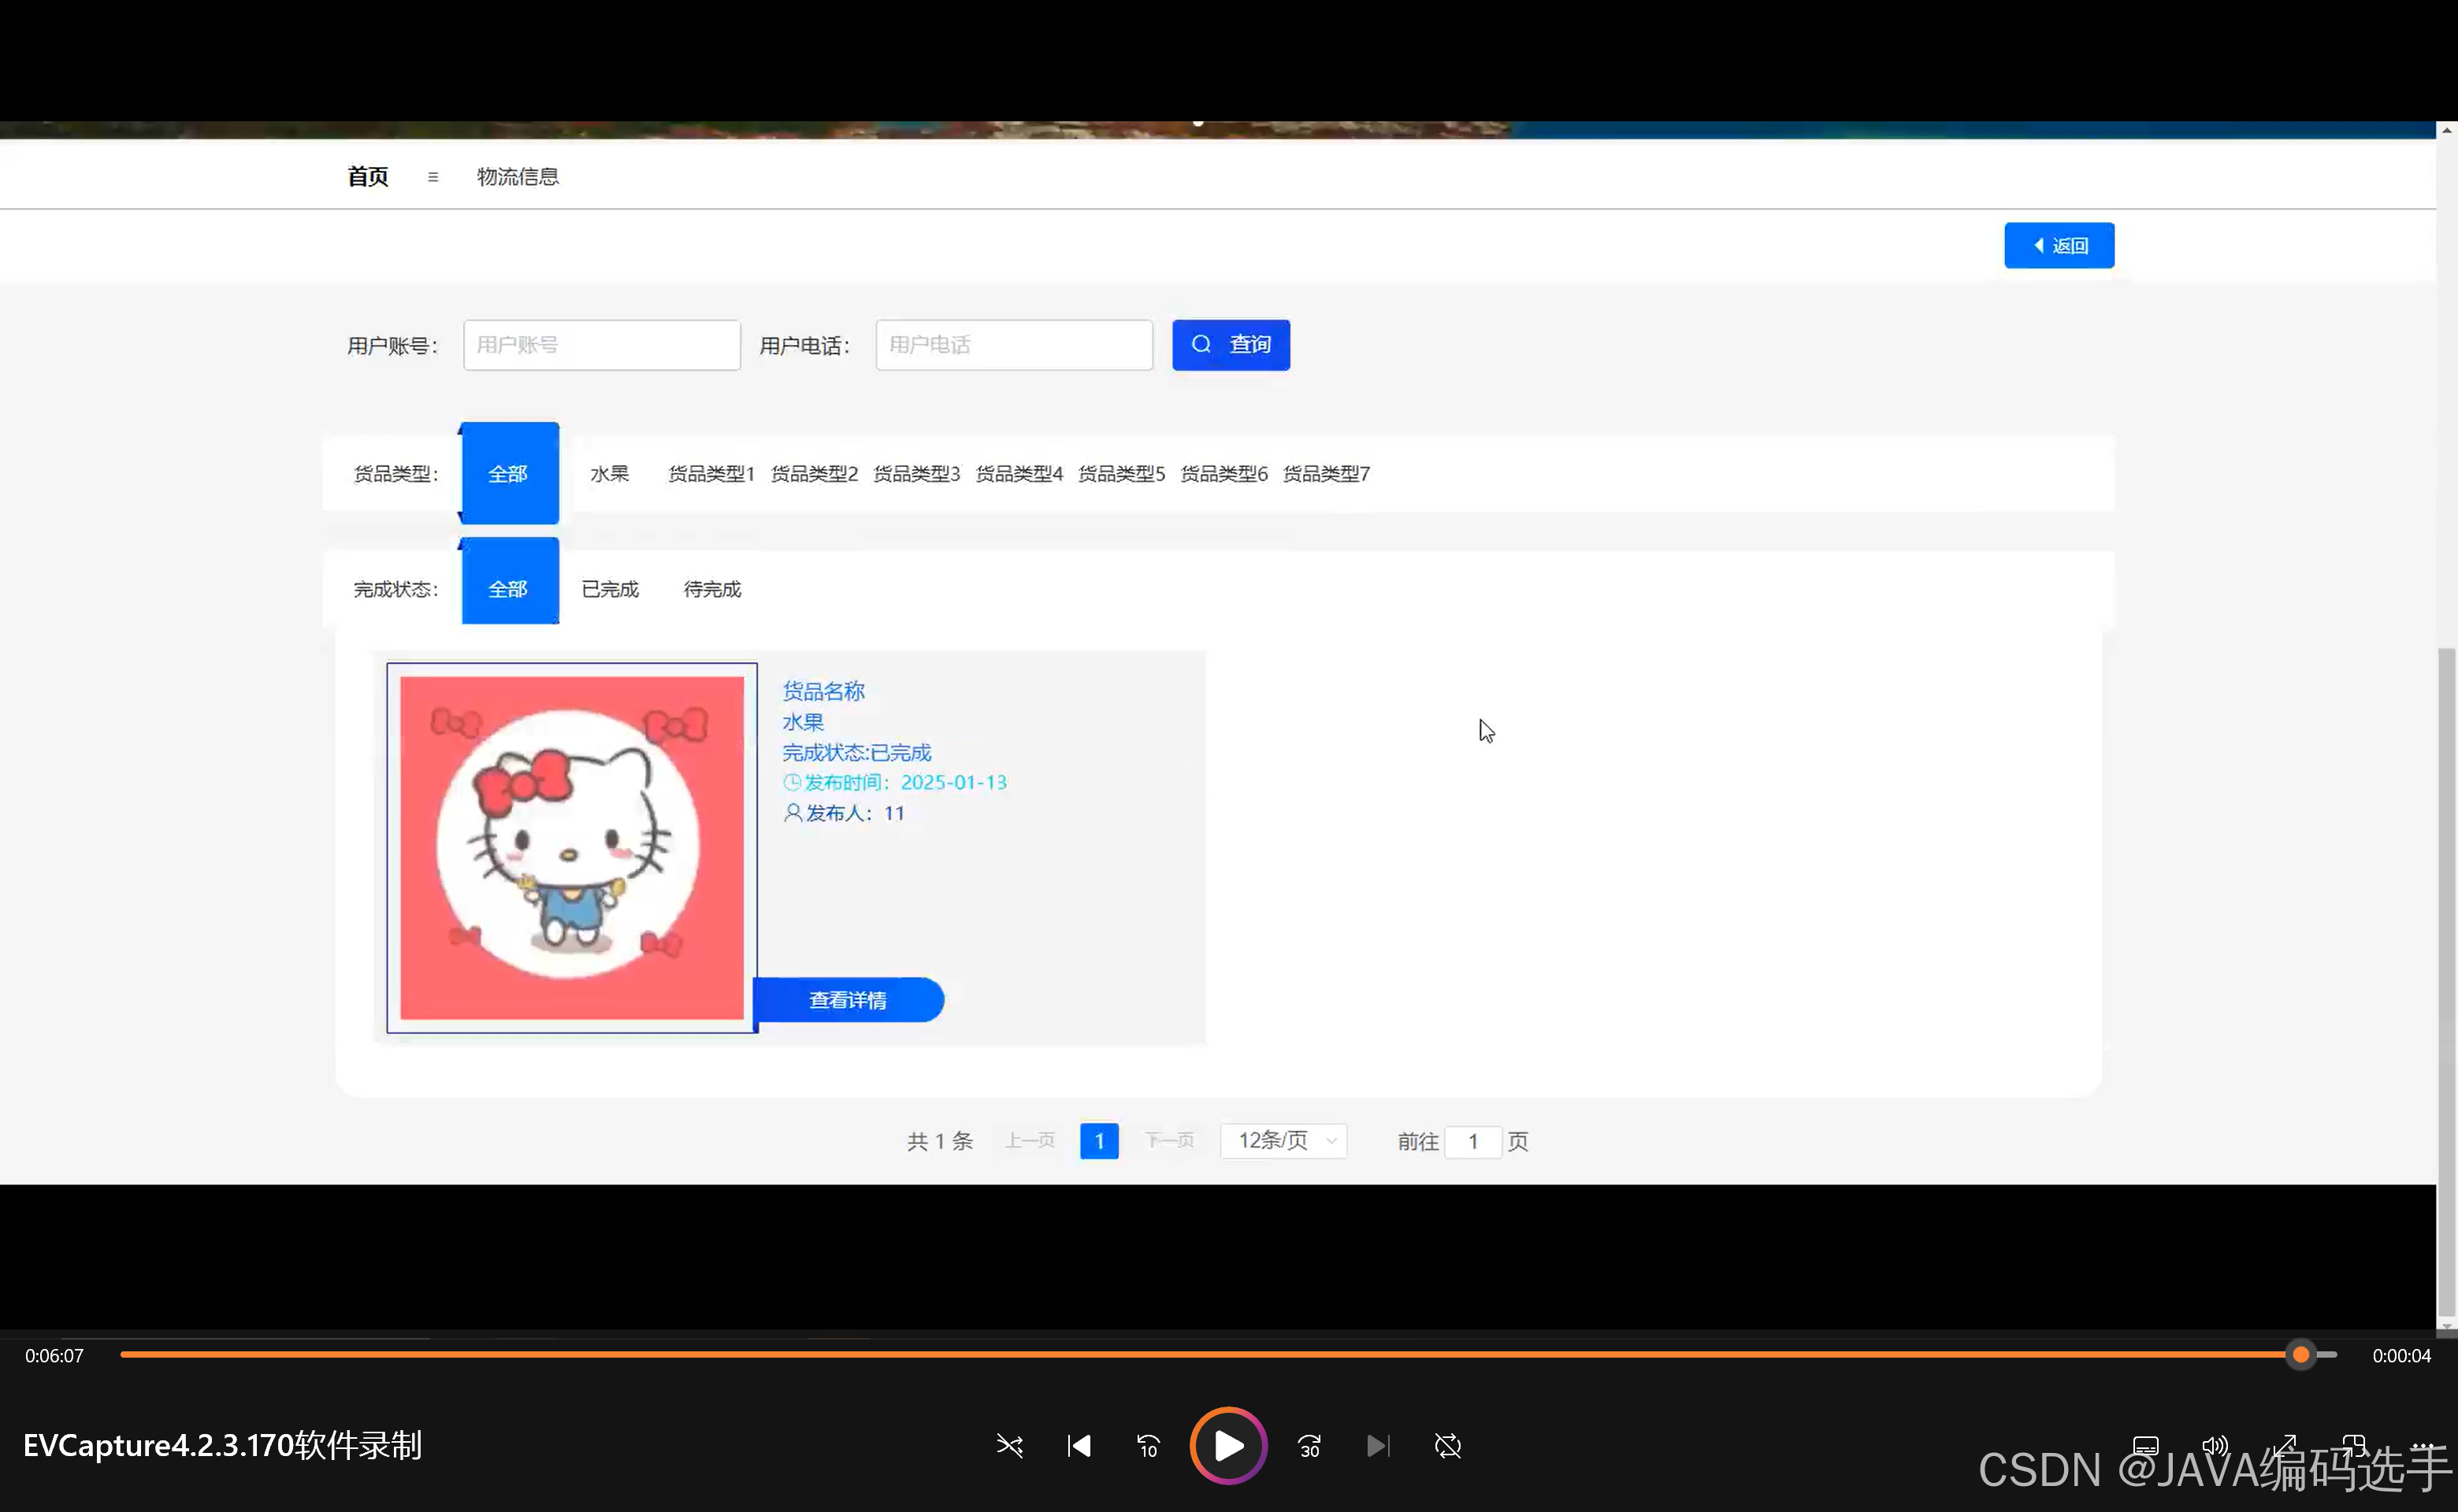2458x1512 pixels.
Task: Focus the 用户账号 input field
Action: 601,345
